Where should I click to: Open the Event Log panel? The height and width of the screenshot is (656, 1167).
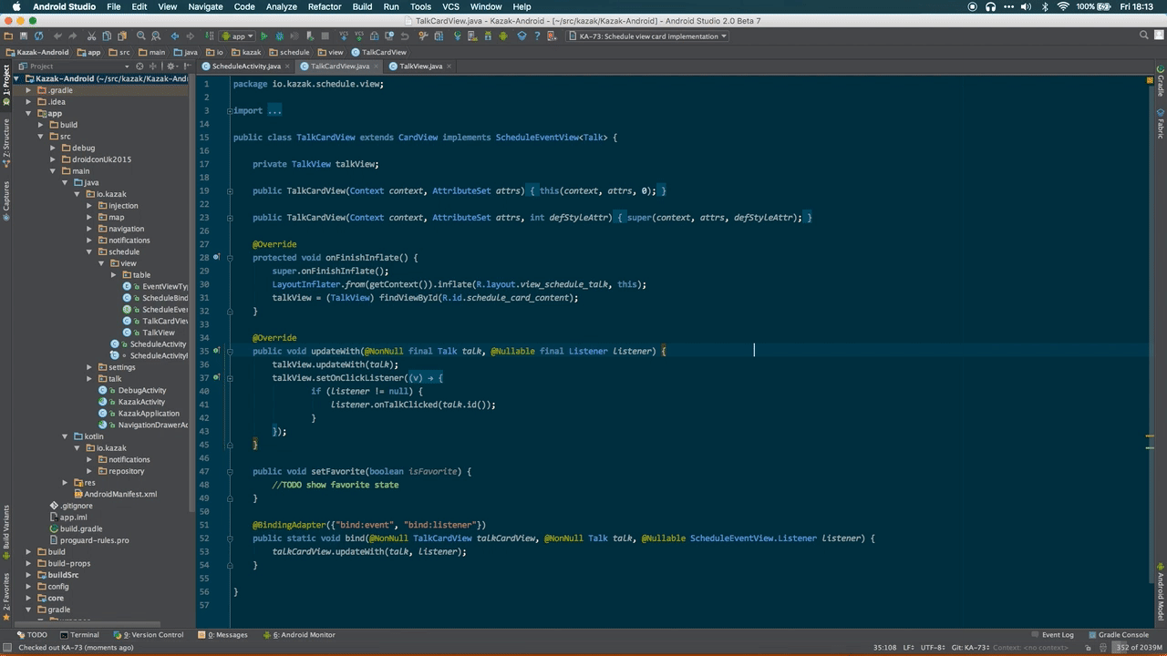[1053, 635]
